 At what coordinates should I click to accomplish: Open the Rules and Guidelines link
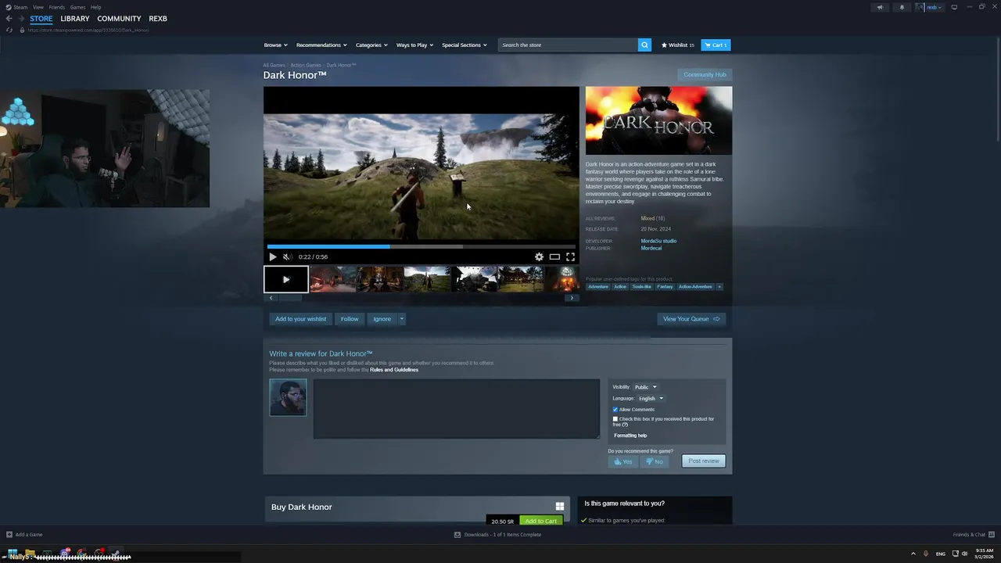(394, 370)
